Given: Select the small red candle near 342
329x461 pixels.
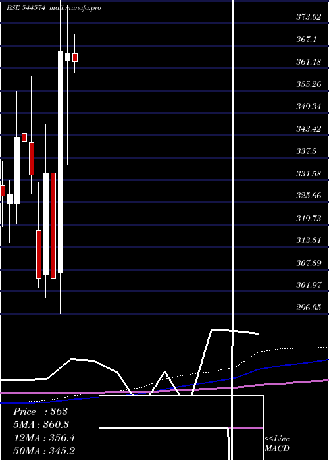Looking at the screenshot, I should (24, 137).
